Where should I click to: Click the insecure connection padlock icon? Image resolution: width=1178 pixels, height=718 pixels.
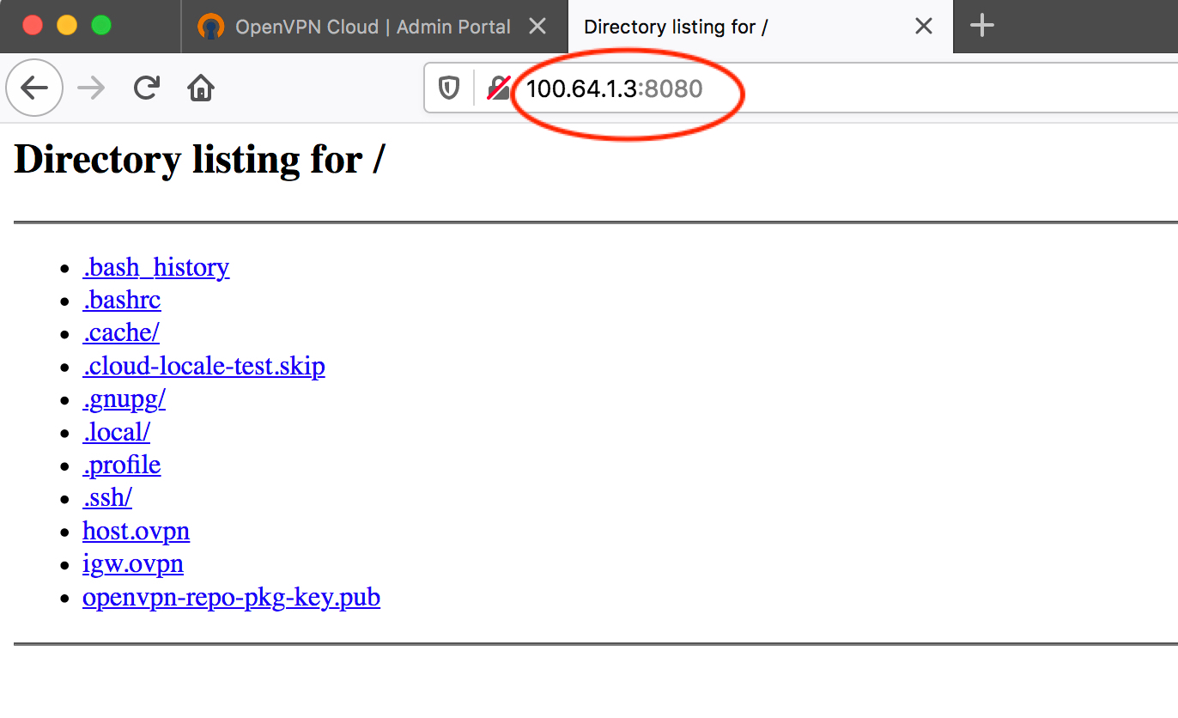(x=499, y=88)
